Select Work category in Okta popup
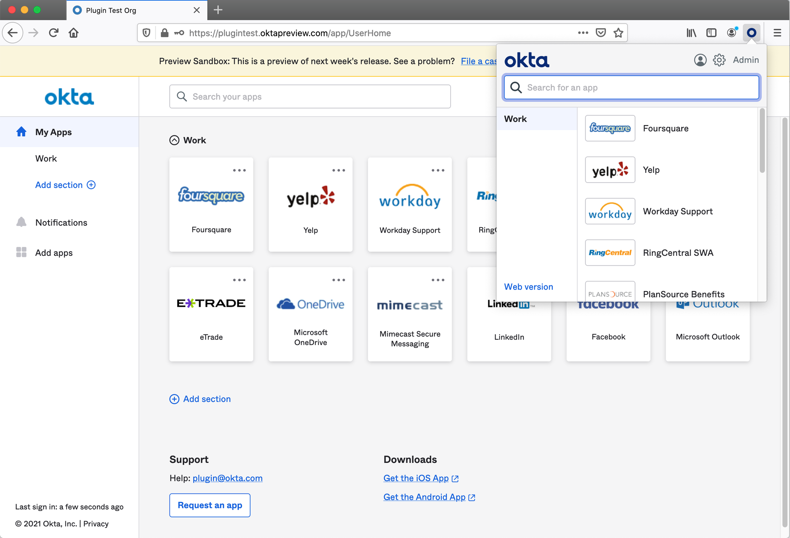The image size is (790, 538). click(x=537, y=119)
